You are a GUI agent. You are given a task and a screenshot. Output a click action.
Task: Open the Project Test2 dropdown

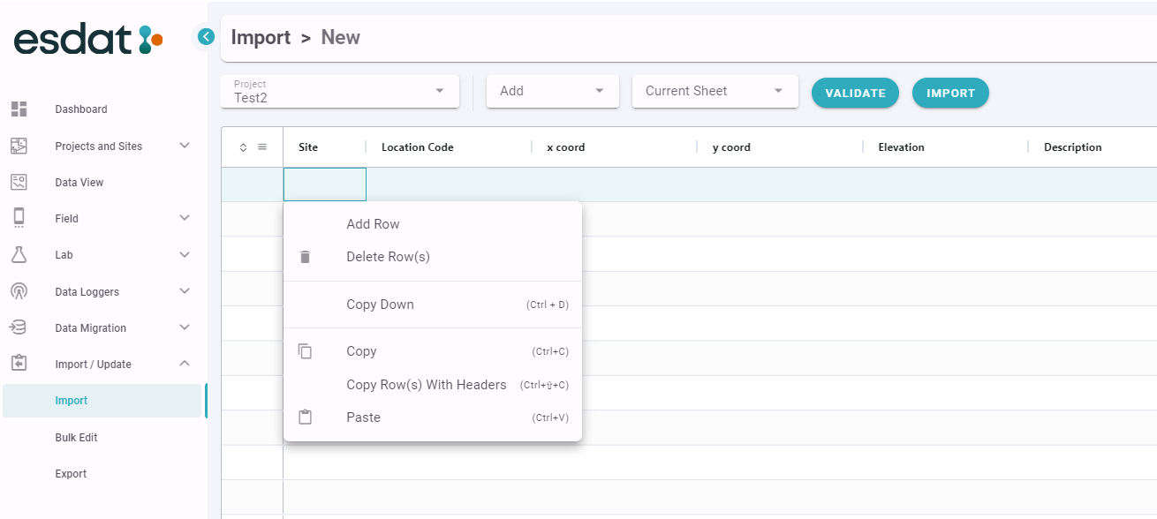pos(340,91)
